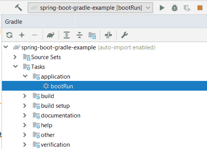Select the build setup folder
This screenshot has width=207, height=149.
point(55,106)
